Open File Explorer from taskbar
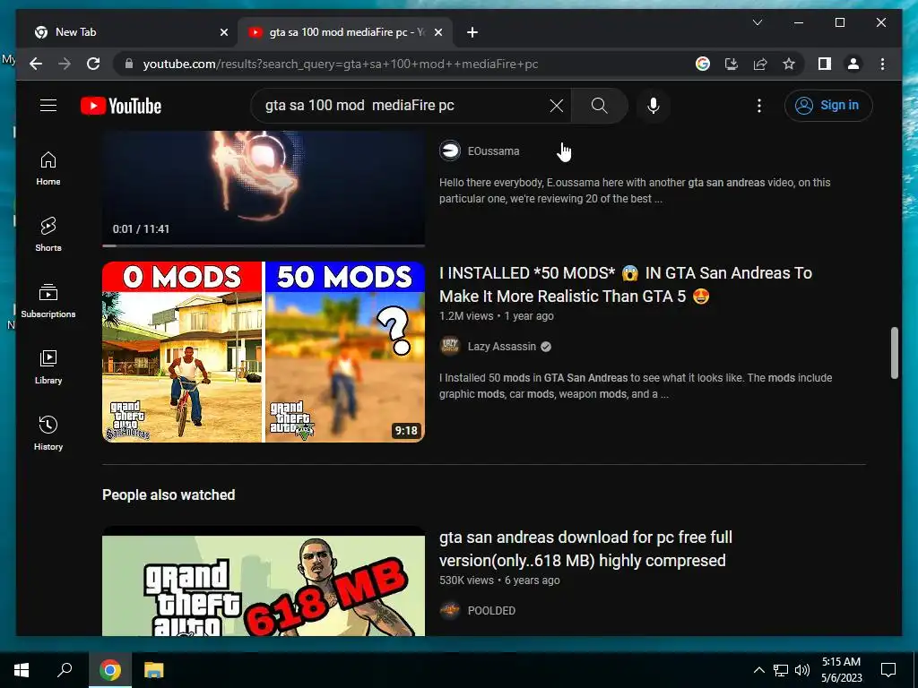Image resolution: width=918 pixels, height=688 pixels. (x=154, y=670)
